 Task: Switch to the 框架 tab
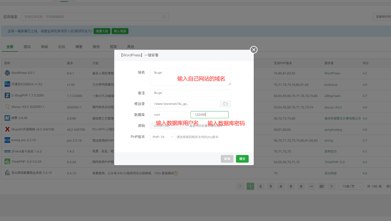(113, 47)
